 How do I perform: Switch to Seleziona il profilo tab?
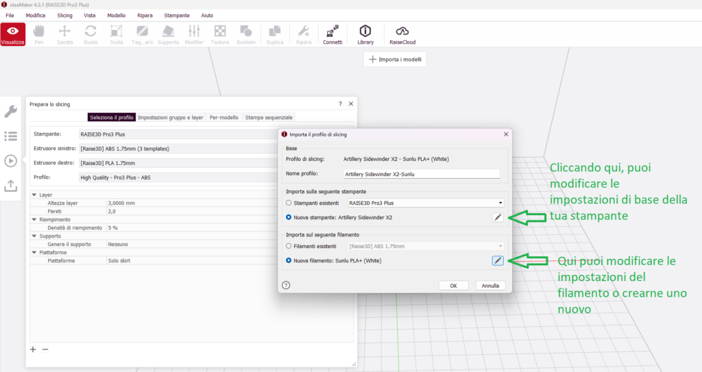[112, 117]
